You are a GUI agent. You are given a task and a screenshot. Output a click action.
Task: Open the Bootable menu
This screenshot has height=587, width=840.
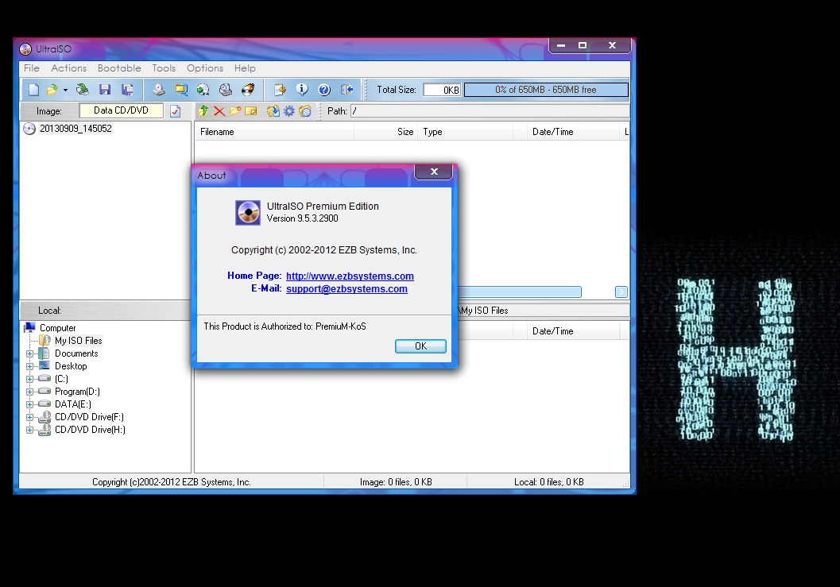point(119,68)
